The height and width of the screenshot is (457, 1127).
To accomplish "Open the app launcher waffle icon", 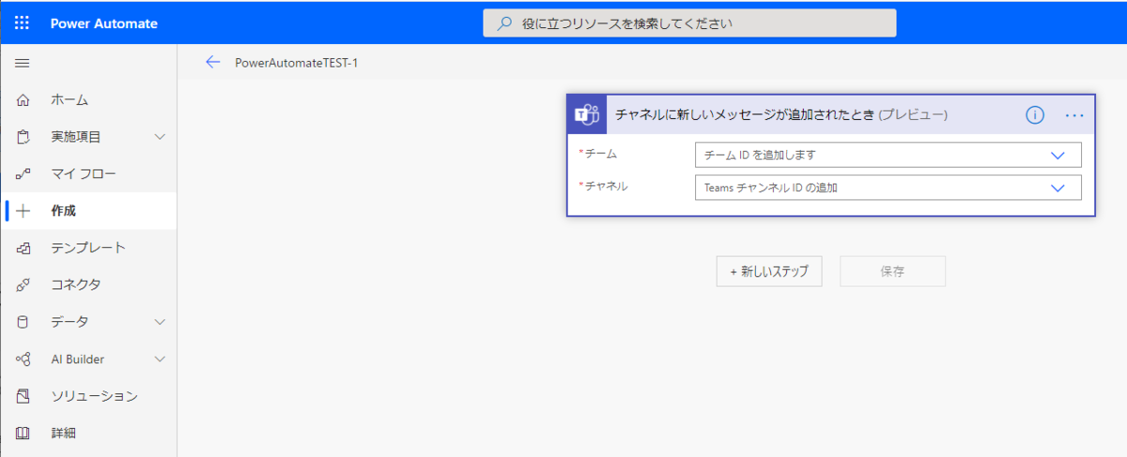I will [x=23, y=23].
